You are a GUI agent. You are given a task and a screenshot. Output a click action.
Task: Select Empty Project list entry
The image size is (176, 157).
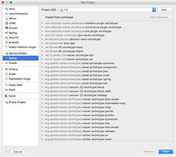(x=20, y=102)
